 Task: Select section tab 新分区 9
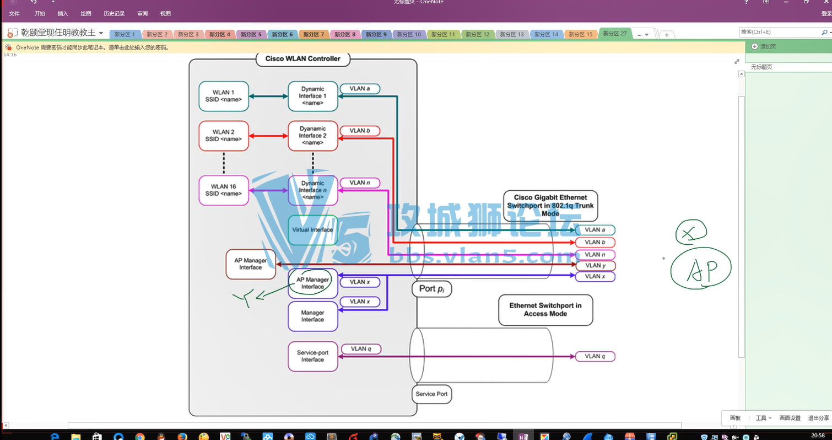[377, 34]
